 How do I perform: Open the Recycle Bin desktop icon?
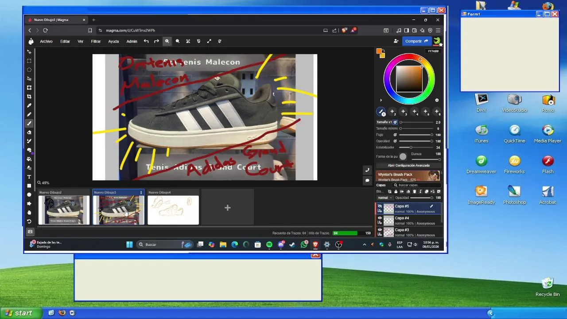coord(548,286)
